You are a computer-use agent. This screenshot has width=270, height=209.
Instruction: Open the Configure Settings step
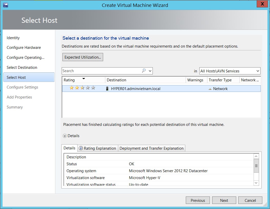22,87
